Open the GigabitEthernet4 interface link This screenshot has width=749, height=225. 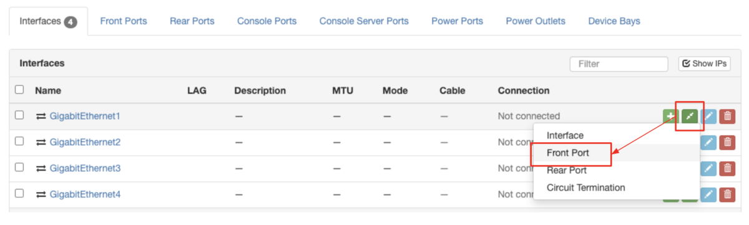85,194
